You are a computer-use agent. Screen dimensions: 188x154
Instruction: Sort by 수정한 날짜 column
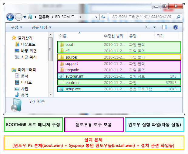coord(114,36)
